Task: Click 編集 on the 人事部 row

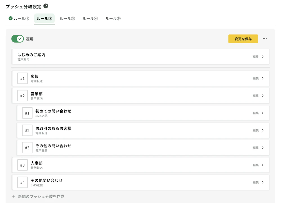Action: (255, 165)
